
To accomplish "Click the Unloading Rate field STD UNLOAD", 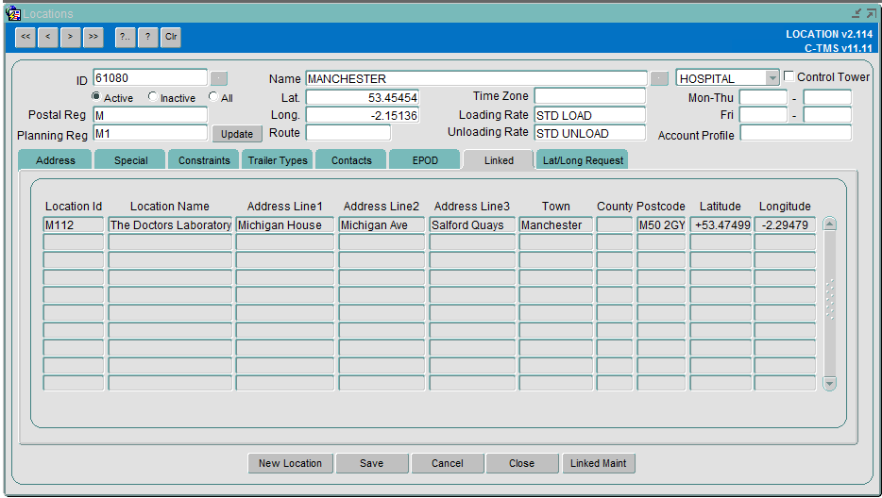I will pos(590,133).
